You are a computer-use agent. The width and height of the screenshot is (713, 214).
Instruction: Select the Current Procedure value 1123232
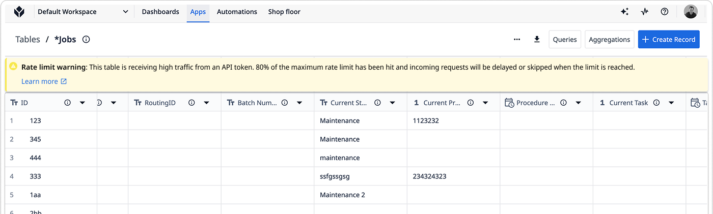453,121
